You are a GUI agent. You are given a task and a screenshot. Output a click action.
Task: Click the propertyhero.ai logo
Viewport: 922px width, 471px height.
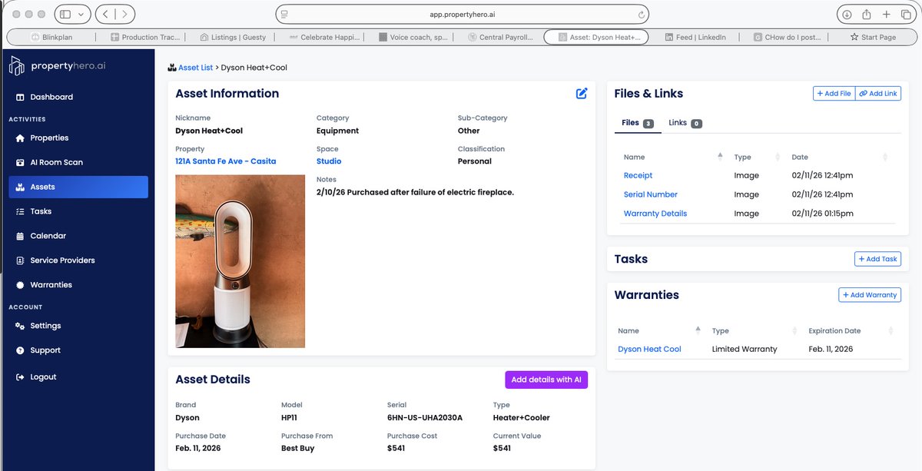pos(58,66)
